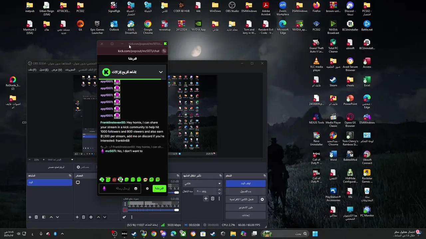Open desktop audio channel three-dot menu
The width and height of the screenshot is (426, 239).
tap(125, 204)
